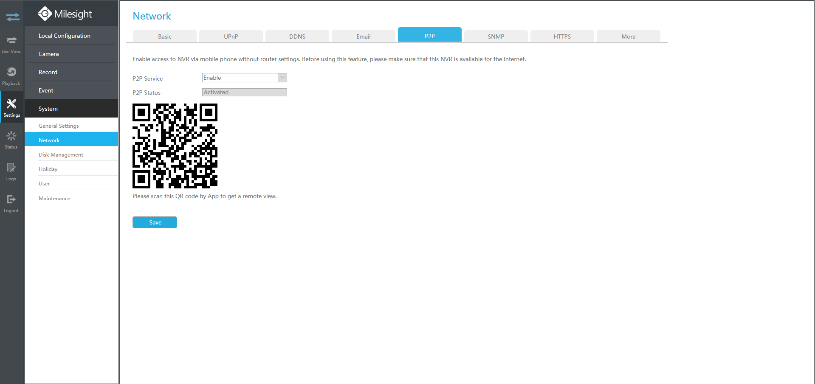The width and height of the screenshot is (815, 384).
Task: Collapse sidebar using the double-arrow icon
Action: coord(13,17)
